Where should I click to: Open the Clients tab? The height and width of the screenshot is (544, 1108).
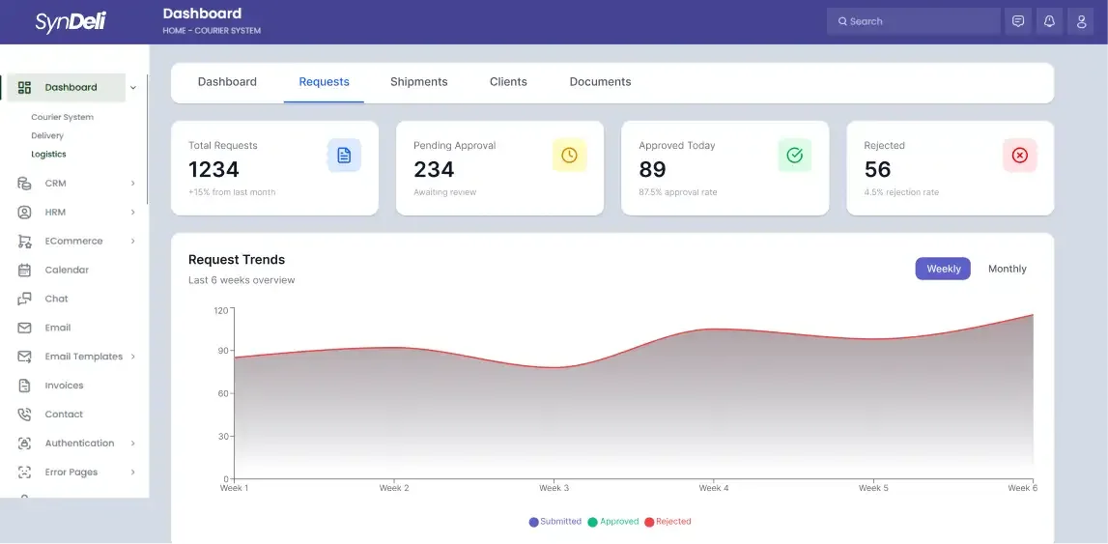point(508,82)
